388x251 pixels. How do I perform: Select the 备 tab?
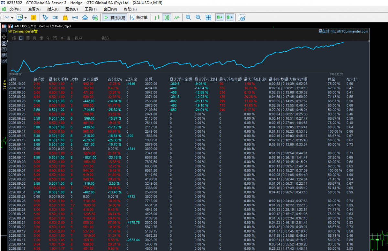coord(69,38)
